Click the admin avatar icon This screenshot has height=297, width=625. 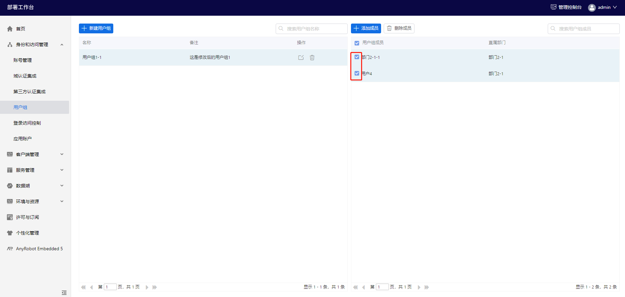coord(592,8)
